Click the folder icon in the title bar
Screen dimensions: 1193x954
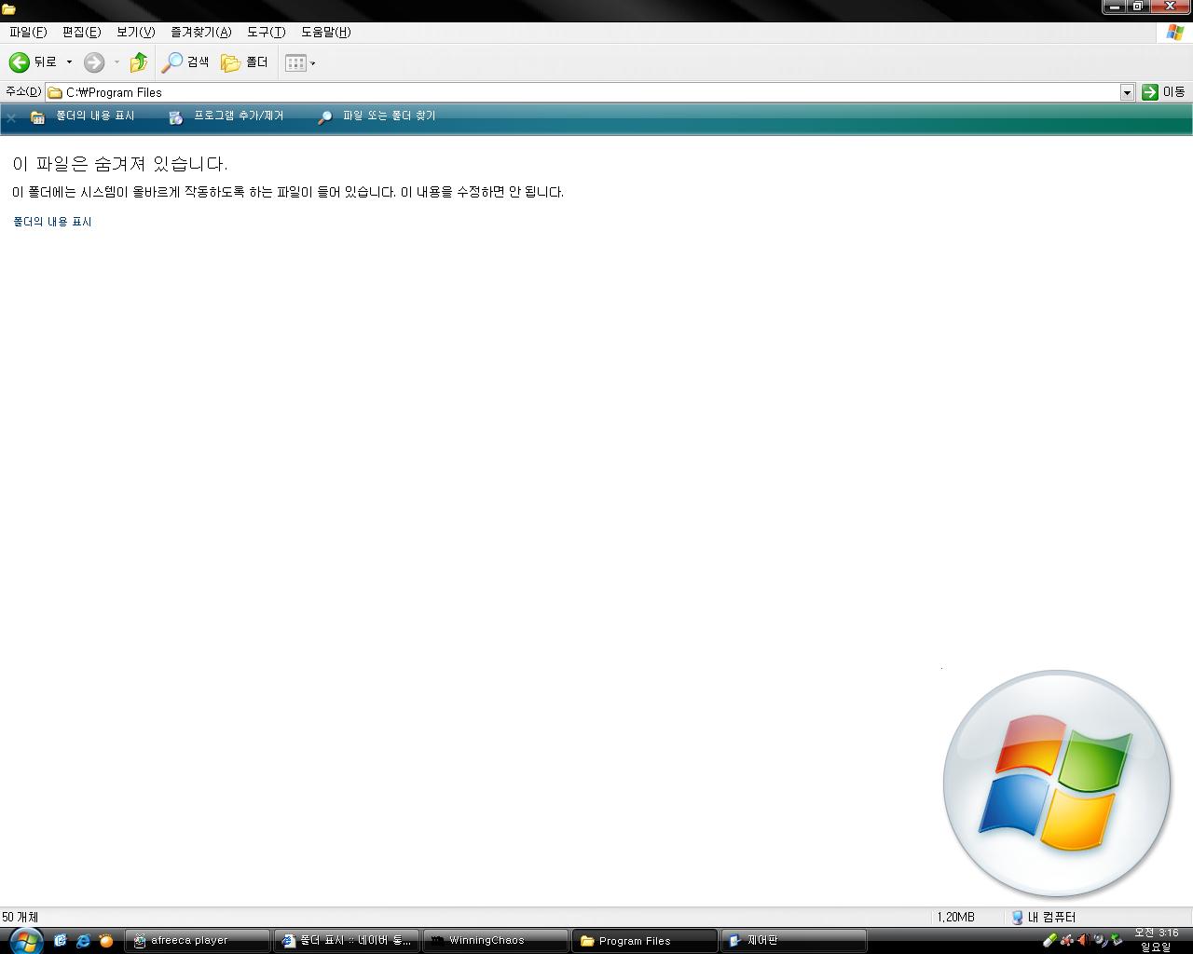[x=8, y=9]
